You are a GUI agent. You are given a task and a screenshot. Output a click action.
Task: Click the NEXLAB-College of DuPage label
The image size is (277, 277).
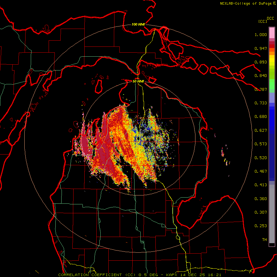click(246, 3)
